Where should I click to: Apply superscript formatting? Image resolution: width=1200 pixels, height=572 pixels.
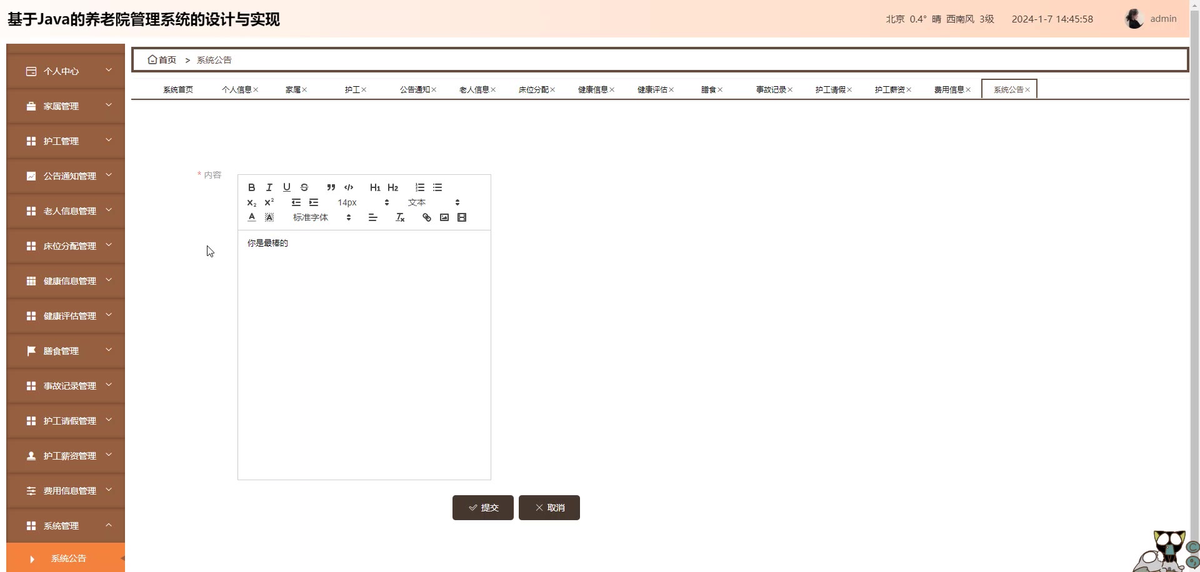269,202
